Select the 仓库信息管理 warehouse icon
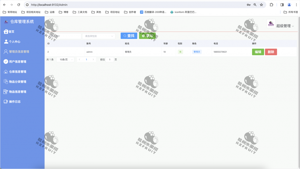The width and height of the screenshot is (300, 169). coord(5,71)
